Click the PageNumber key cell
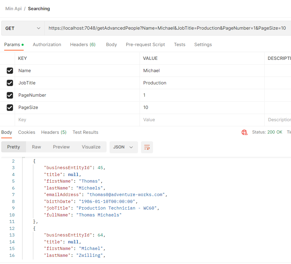 (77, 95)
